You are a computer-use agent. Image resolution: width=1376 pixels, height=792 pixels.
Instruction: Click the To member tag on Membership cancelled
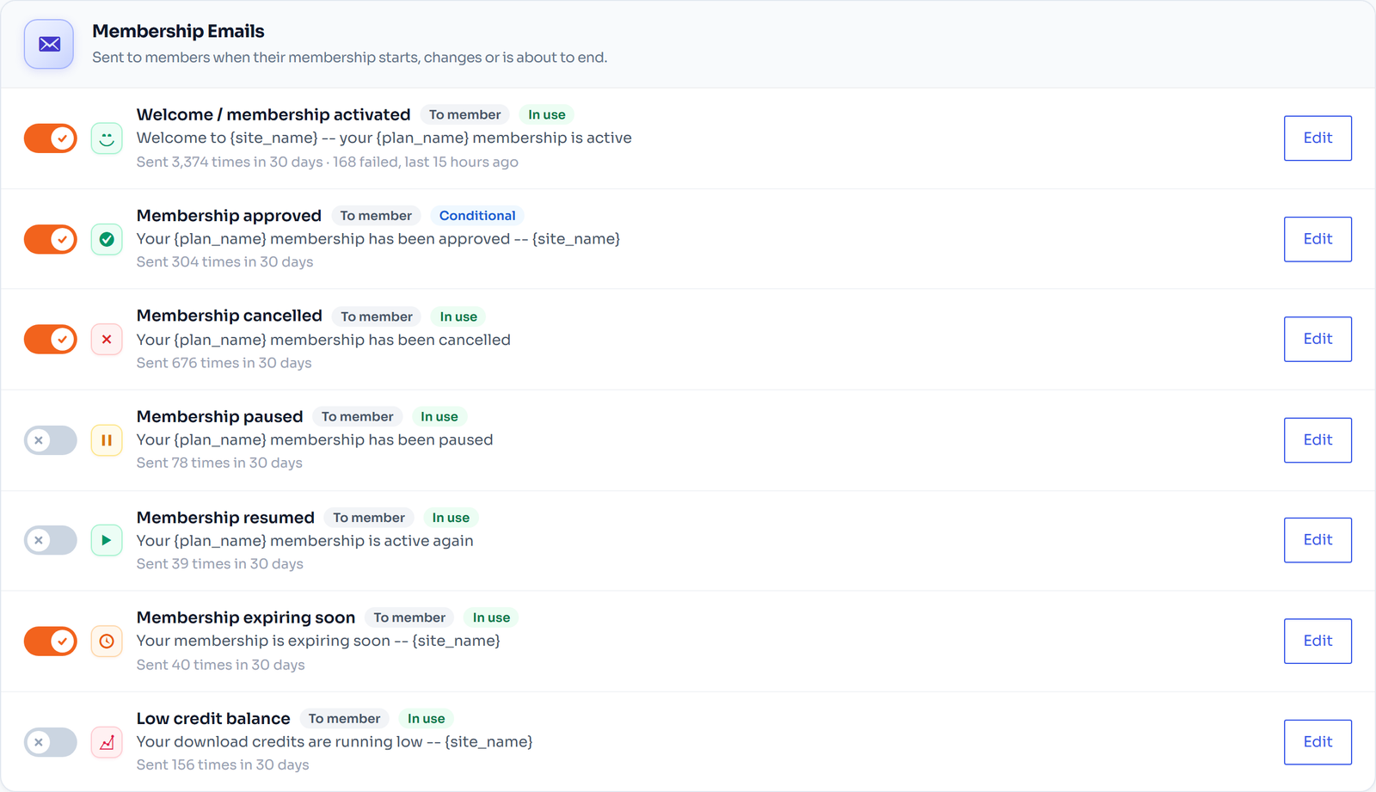click(377, 316)
